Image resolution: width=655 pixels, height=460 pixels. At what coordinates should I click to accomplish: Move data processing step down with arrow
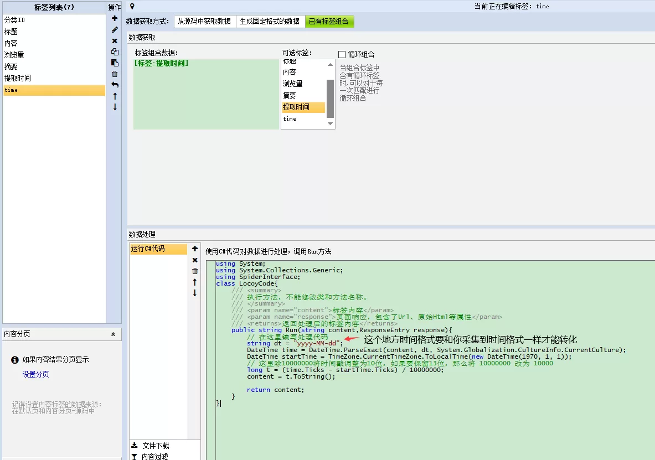click(195, 293)
